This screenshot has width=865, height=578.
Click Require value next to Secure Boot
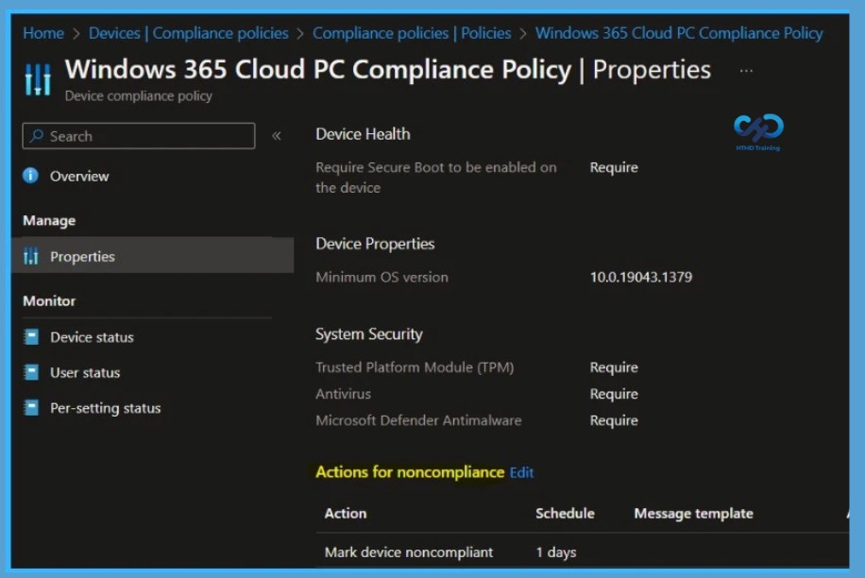pyautogui.click(x=614, y=168)
